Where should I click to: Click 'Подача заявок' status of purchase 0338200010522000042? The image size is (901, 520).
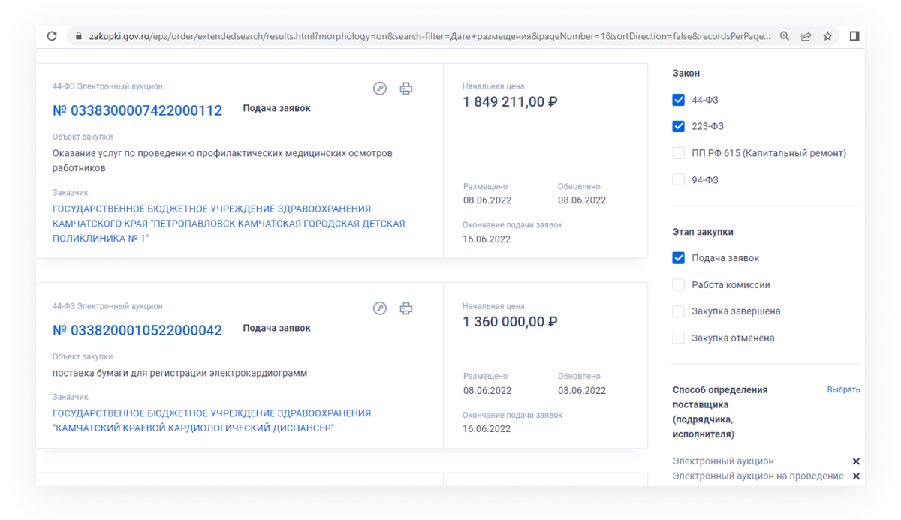(x=276, y=328)
